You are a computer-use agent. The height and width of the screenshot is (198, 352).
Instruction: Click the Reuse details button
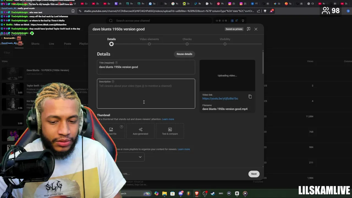[184, 54]
